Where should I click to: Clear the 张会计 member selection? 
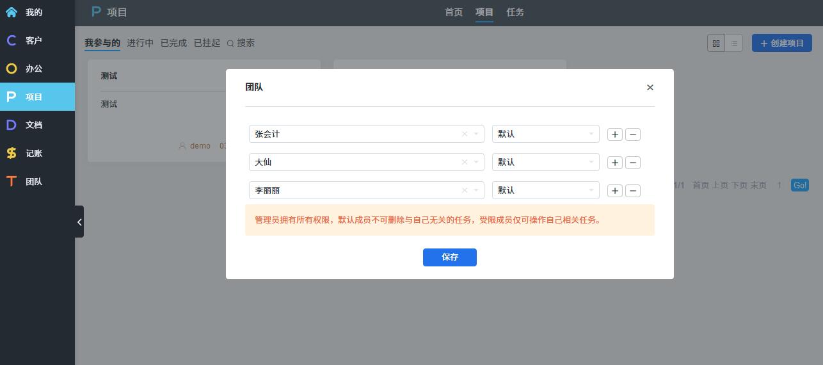click(465, 134)
